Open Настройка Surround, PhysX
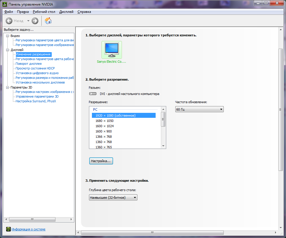This screenshot has height=238, width=286. pos(36,101)
